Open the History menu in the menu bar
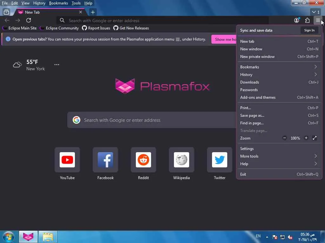This screenshot has height=243, width=325. [x=39, y=3]
